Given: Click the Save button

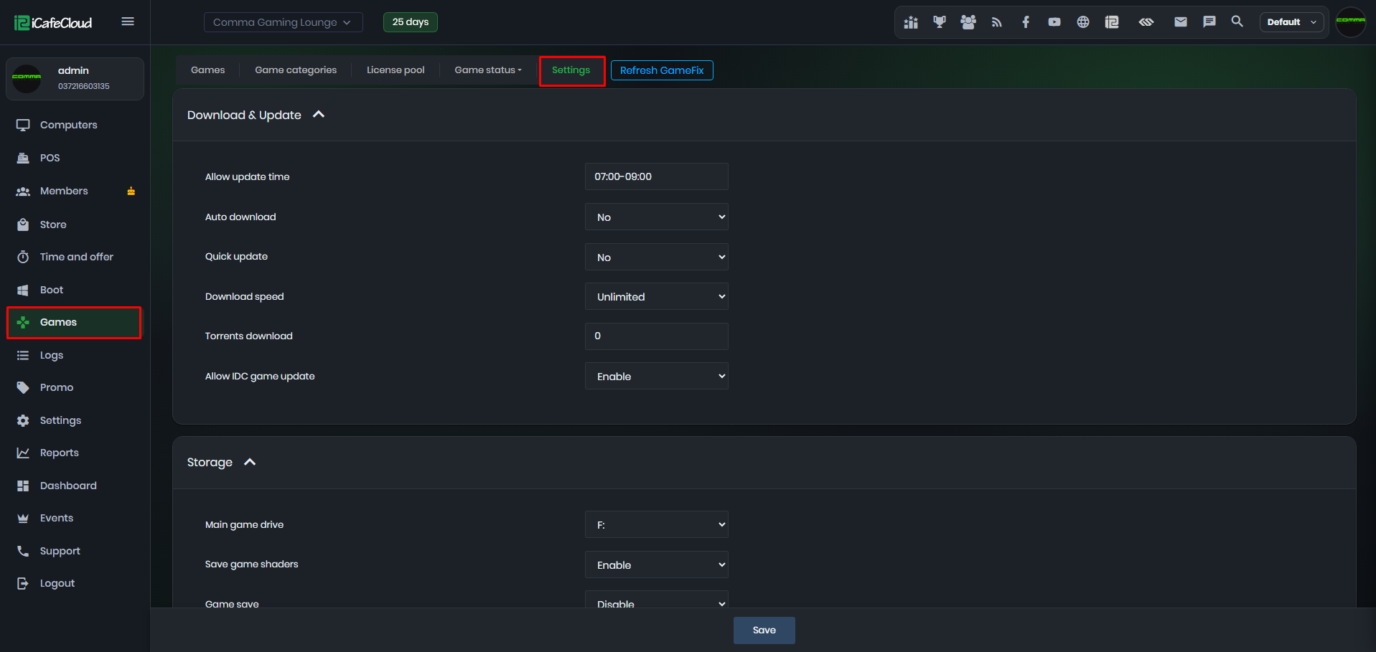Looking at the screenshot, I should coord(764,630).
